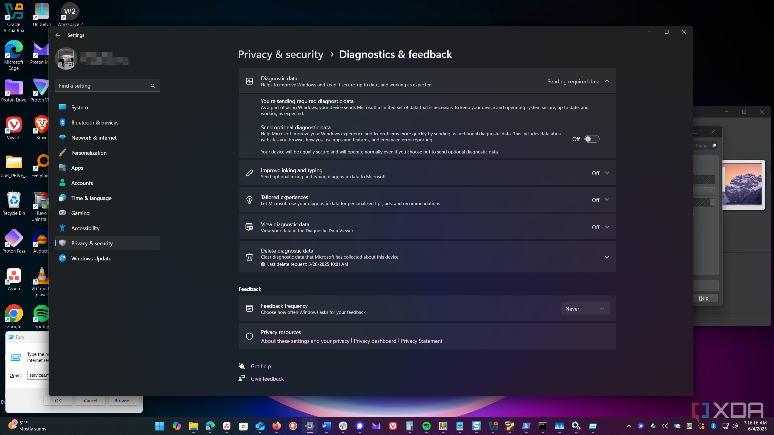Open Spotify from the taskbar

pyautogui.click(x=426, y=426)
